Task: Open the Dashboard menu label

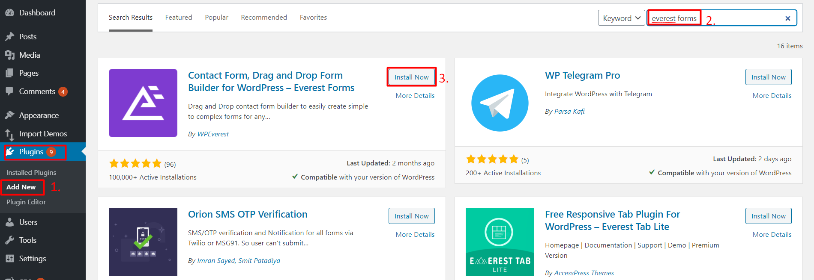Action: pos(37,13)
